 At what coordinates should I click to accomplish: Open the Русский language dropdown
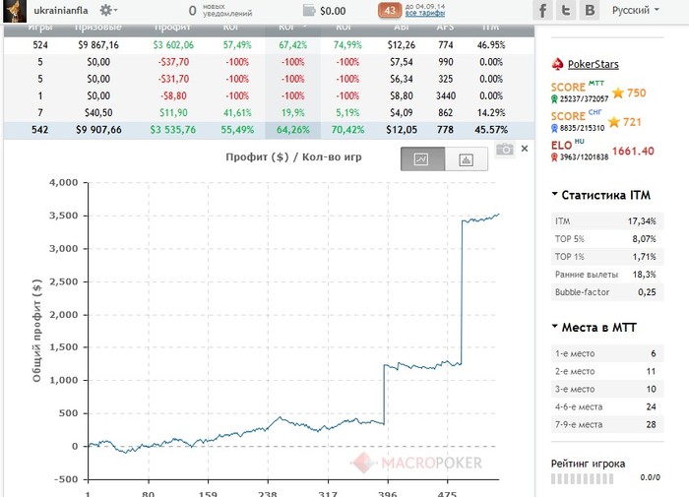[x=635, y=10]
